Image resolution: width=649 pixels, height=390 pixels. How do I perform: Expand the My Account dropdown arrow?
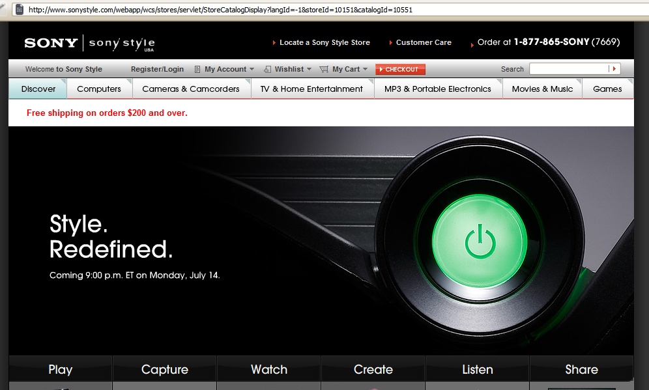252,69
